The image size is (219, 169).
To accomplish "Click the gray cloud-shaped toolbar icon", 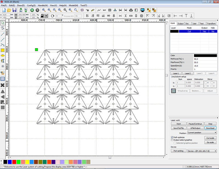I will pos(131,10).
